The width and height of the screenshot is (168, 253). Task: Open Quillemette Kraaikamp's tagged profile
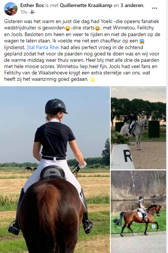[86, 5]
